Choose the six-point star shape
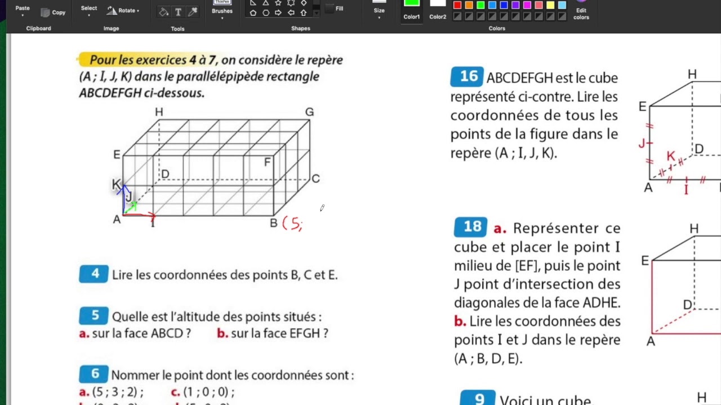721x405 pixels. (291, 3)
